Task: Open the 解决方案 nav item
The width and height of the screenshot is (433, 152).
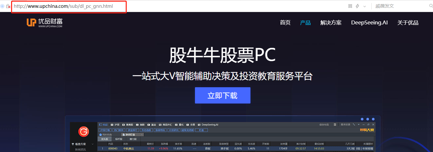Action: point(331,23)
